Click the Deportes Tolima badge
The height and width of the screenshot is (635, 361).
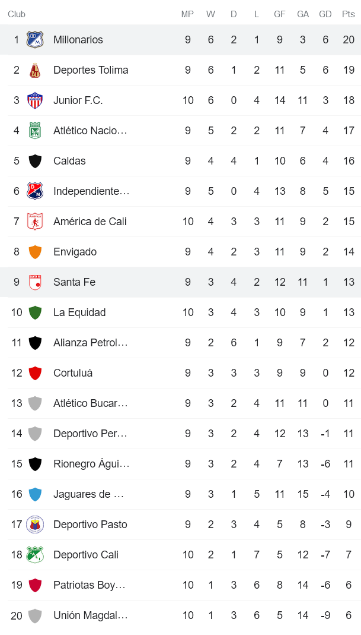(34, 70)
